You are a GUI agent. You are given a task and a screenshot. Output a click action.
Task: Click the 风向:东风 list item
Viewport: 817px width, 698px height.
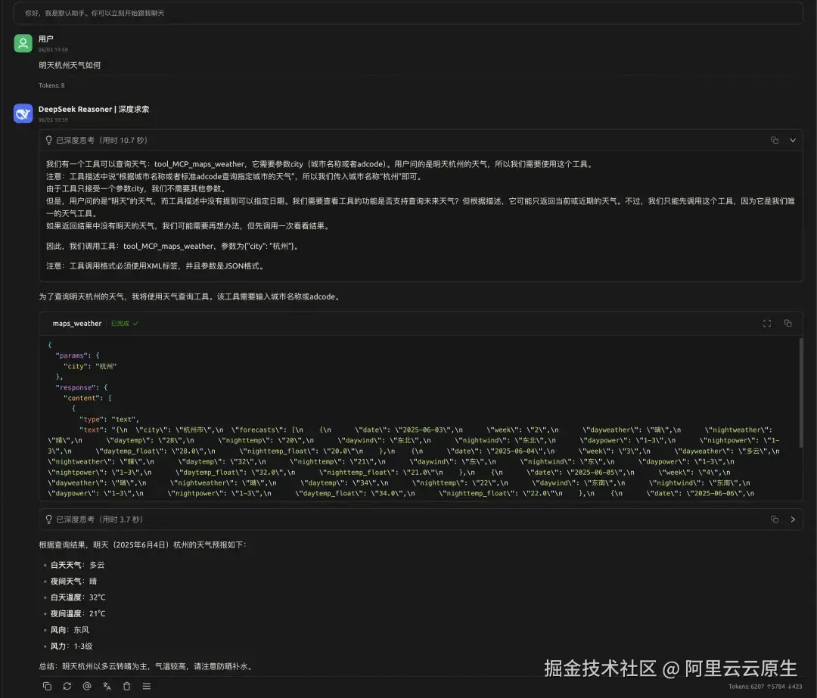pos(70,630)
